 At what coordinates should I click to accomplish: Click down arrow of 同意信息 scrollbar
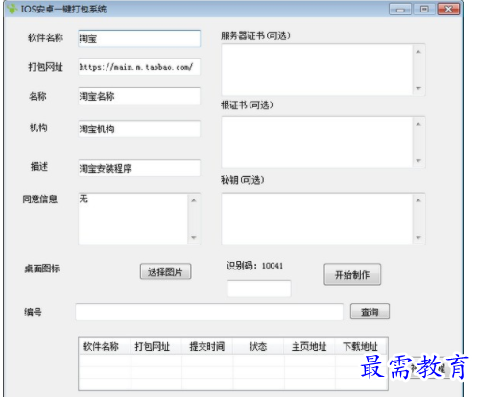pyautogui.click(x=194, y=238)
